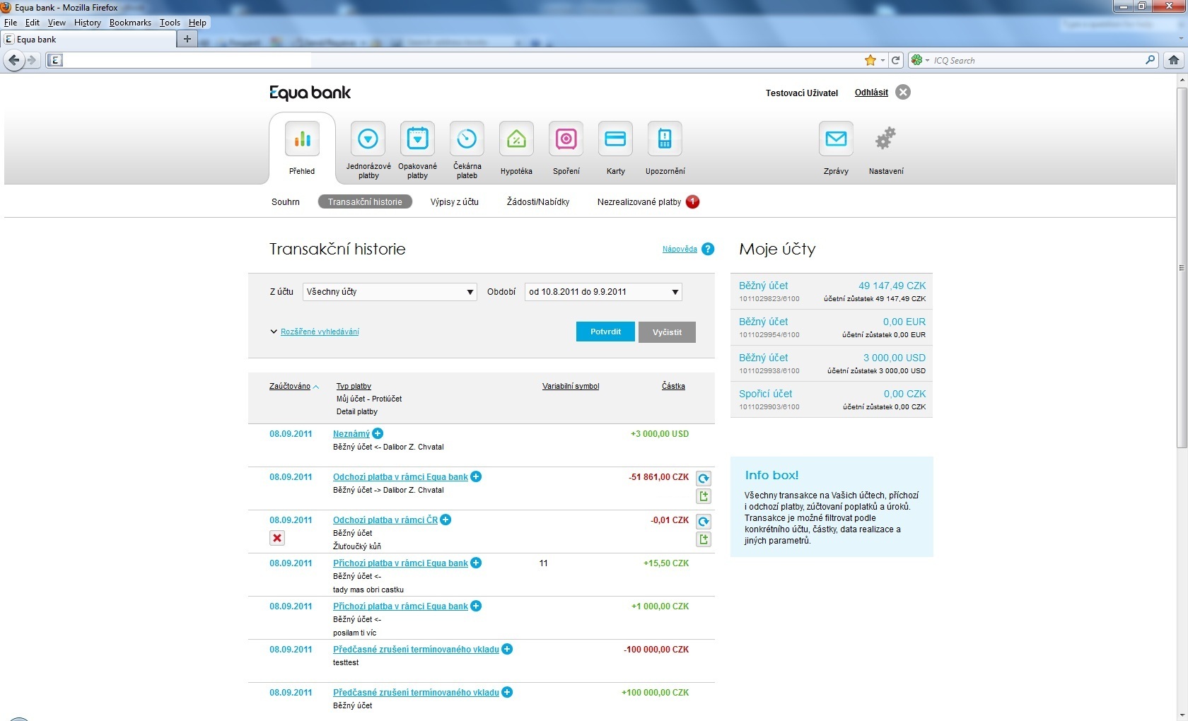1188x721 pixels.
Task: Open Čekárna plateb clock icon
Action: coord(467,139)
